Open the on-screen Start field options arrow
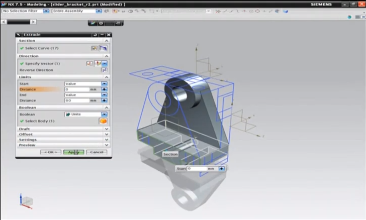The height and width of the screenshot is (220, 366). click(x=222, y=168)
